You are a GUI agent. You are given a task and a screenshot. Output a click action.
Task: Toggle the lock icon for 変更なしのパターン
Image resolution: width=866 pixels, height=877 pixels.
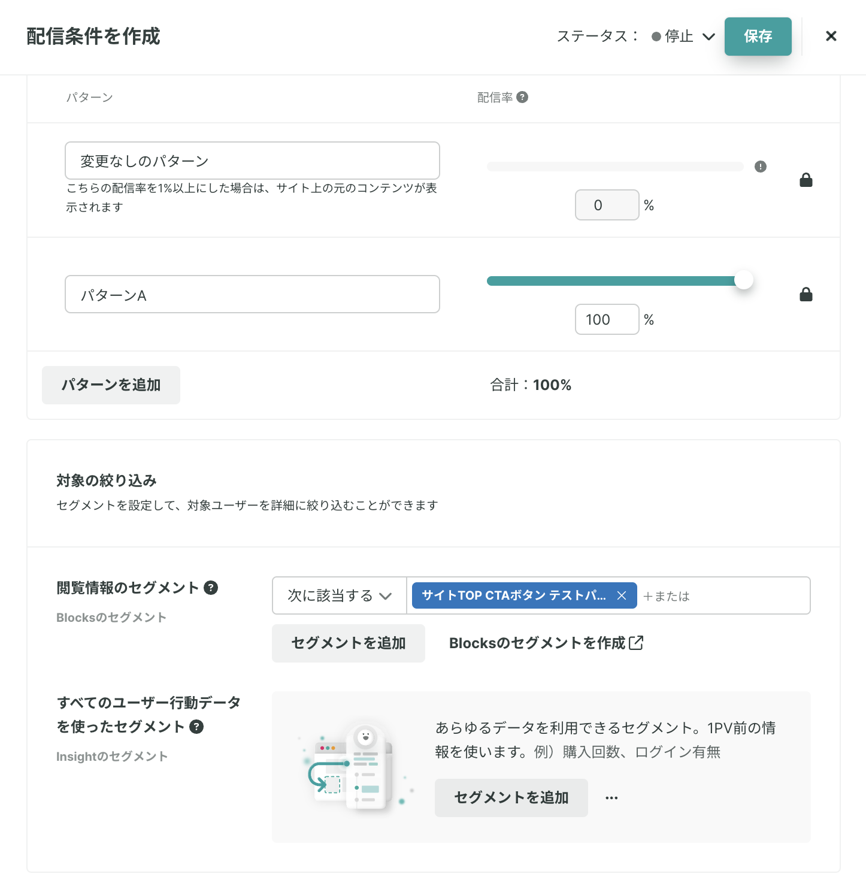tap(806, 180)
